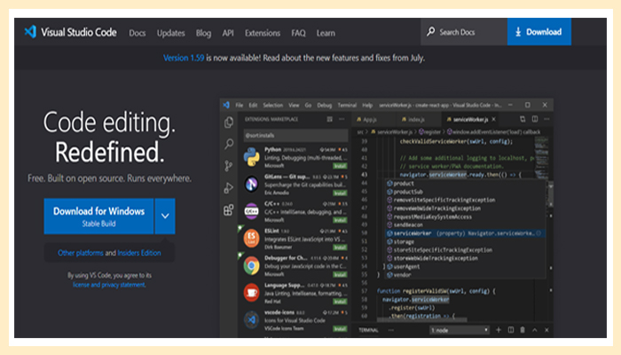
Task: Open the license and privacy statement link
Action: (109, 285)
